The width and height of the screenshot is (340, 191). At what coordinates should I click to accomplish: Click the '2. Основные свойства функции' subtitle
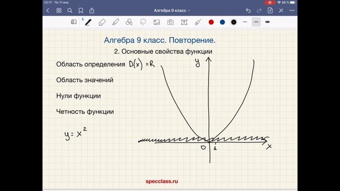click(163, 51)
